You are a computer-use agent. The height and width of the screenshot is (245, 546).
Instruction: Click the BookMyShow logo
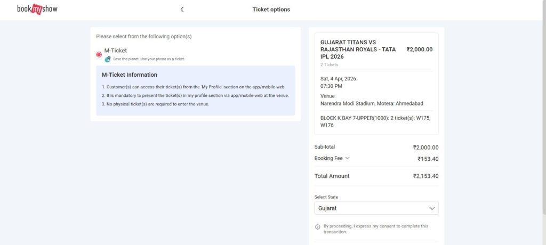click(x=37, y=10)
